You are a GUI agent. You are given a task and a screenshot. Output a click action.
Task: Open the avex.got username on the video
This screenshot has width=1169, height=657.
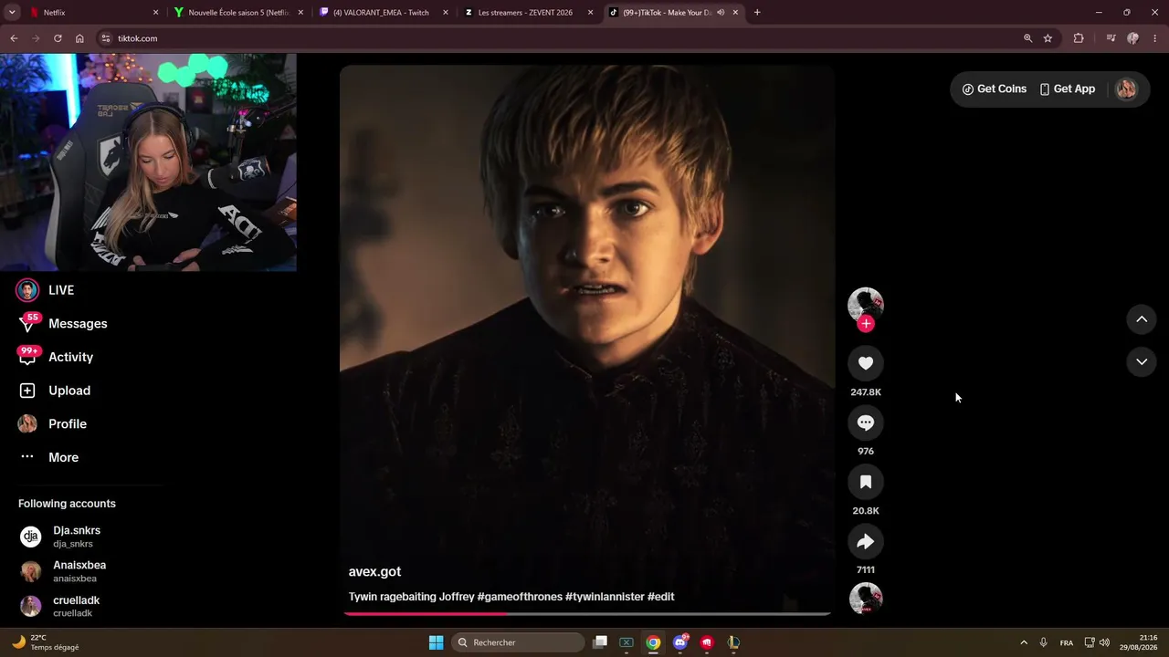(x=374, y=572)
